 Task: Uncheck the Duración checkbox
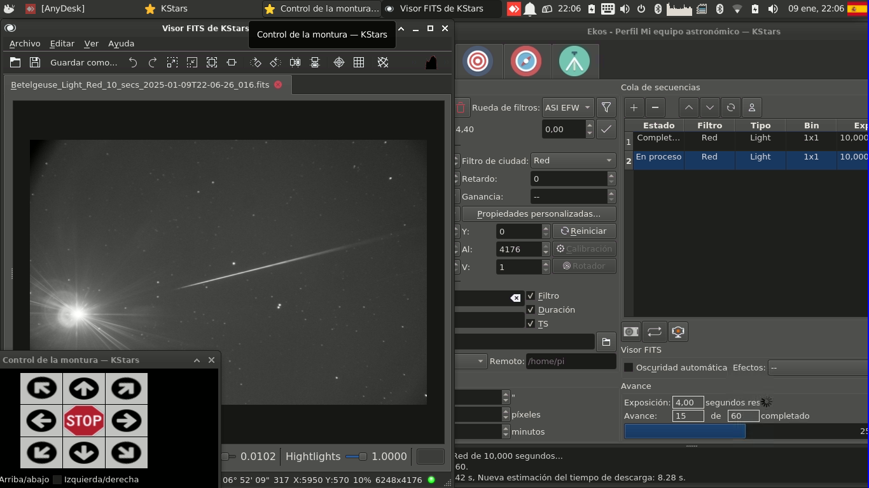(x=531, y=309)
